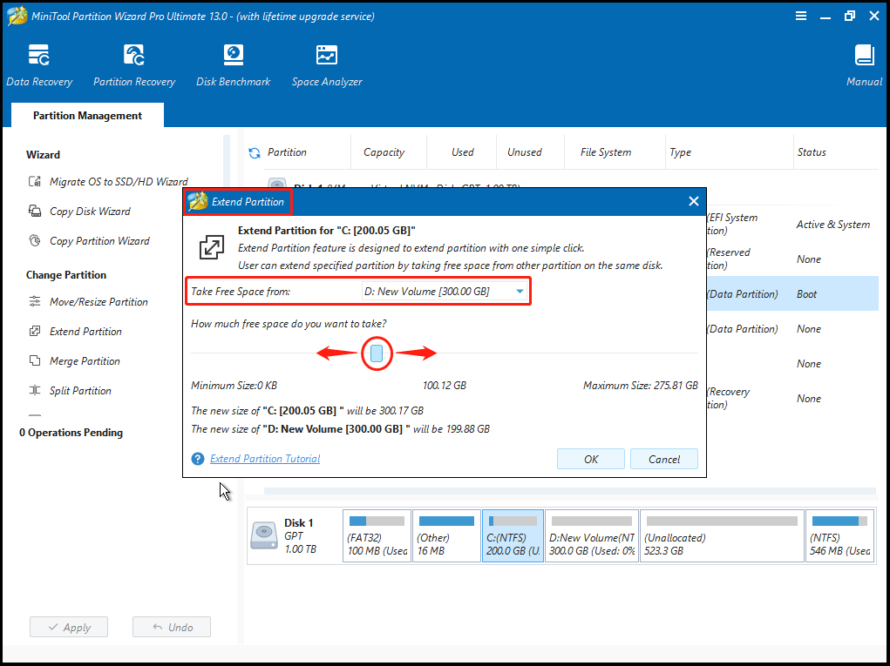Click the Copy Partition Wizard icon

(x=35, y=241)
